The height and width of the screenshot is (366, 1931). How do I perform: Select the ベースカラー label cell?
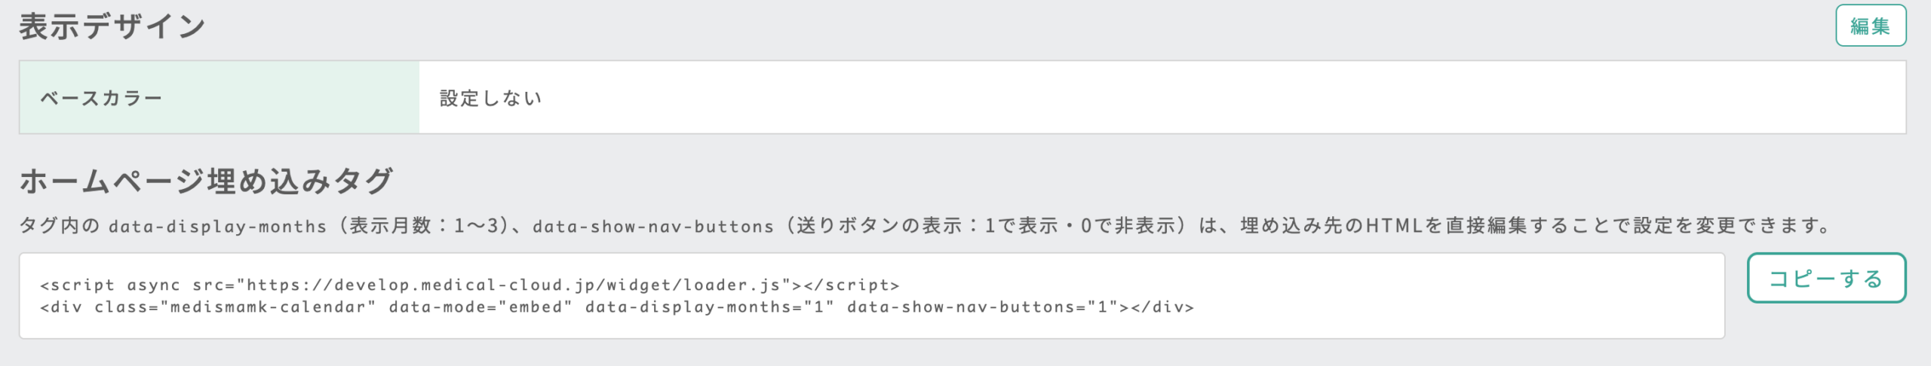pos(220,98)
